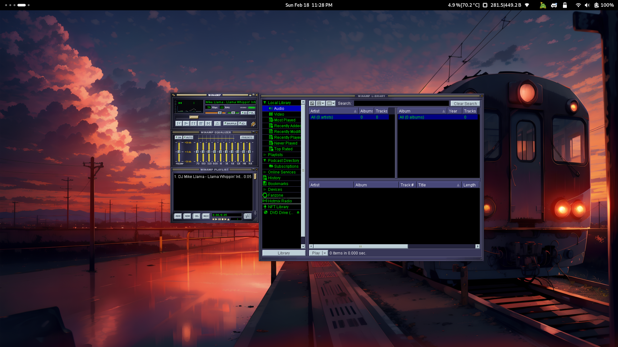Click the Winamp lightning bolt logo
This screenshot has width=618, height=347.
[x=253, y=124]
